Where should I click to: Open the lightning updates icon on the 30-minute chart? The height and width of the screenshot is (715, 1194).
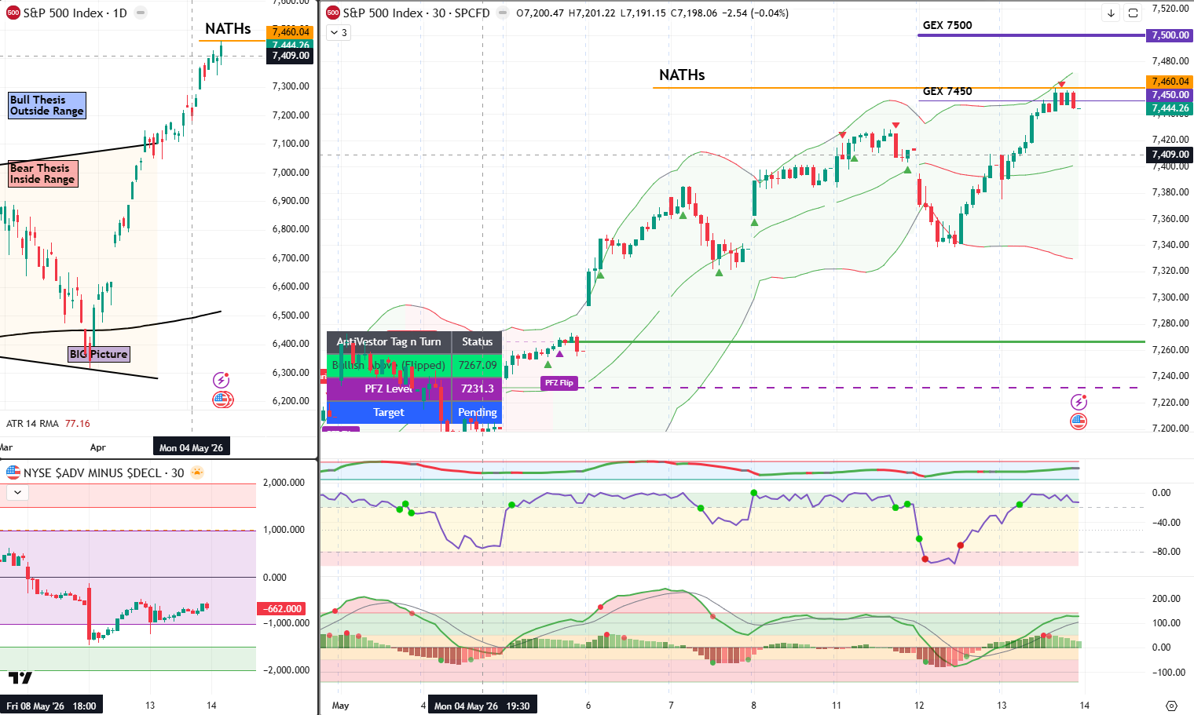pyautogui.click(x=1079, y=402)
